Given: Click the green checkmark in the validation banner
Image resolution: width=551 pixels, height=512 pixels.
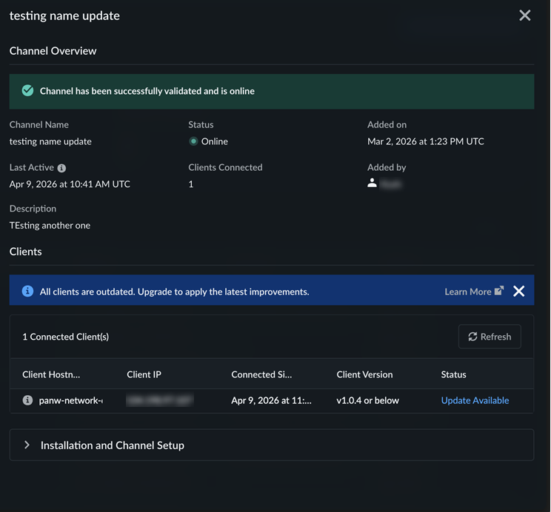Looking at the screenshot, I should coord(27,91).
